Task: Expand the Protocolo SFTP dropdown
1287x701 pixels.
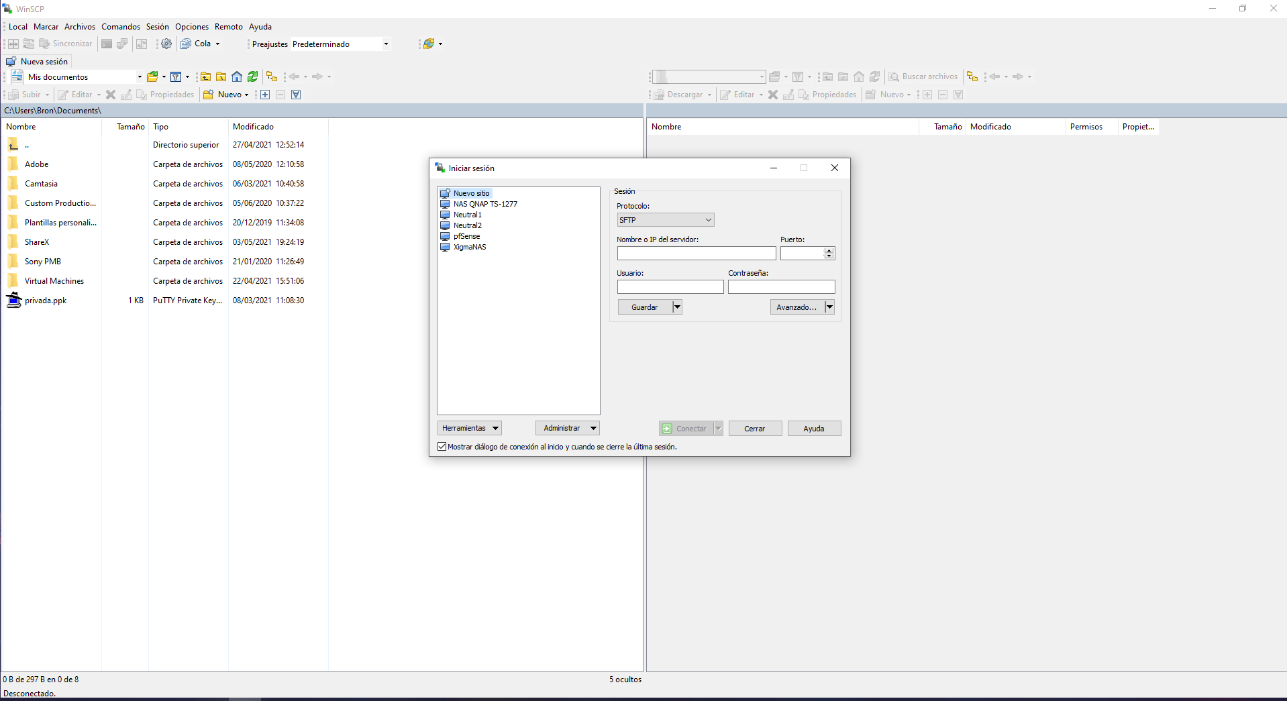Action: point(665,220)
